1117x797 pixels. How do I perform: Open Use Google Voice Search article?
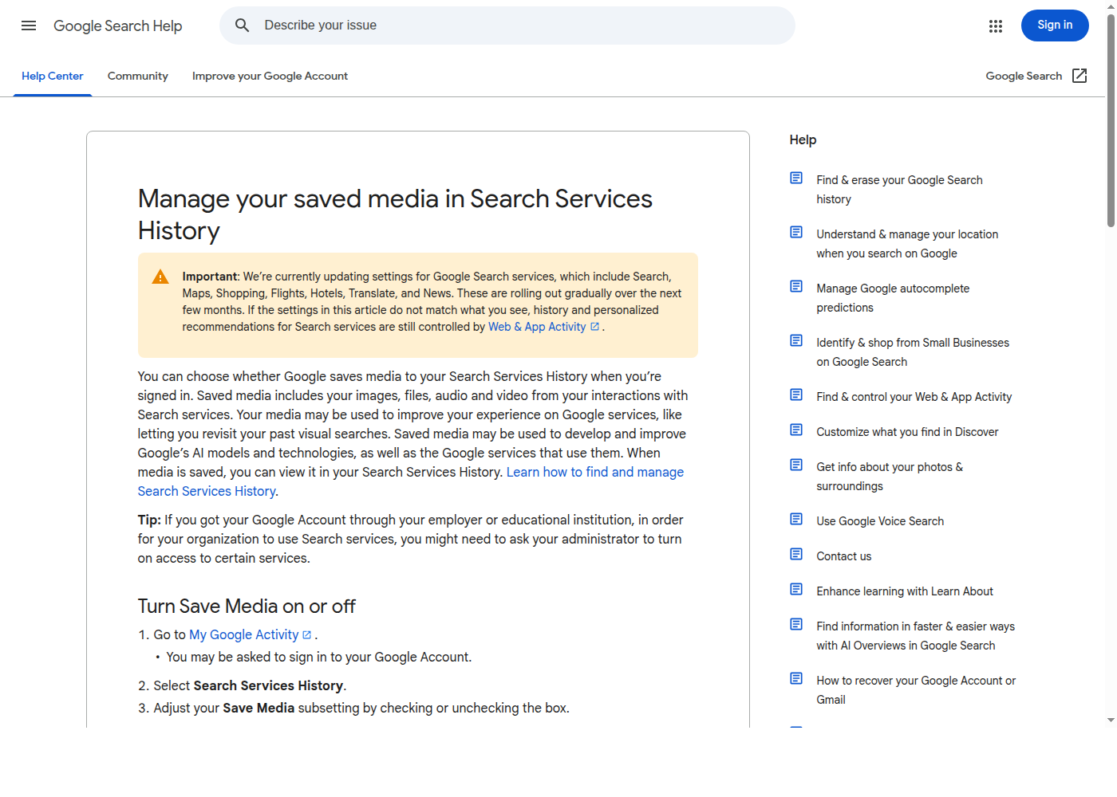click(x=880, y=521)
